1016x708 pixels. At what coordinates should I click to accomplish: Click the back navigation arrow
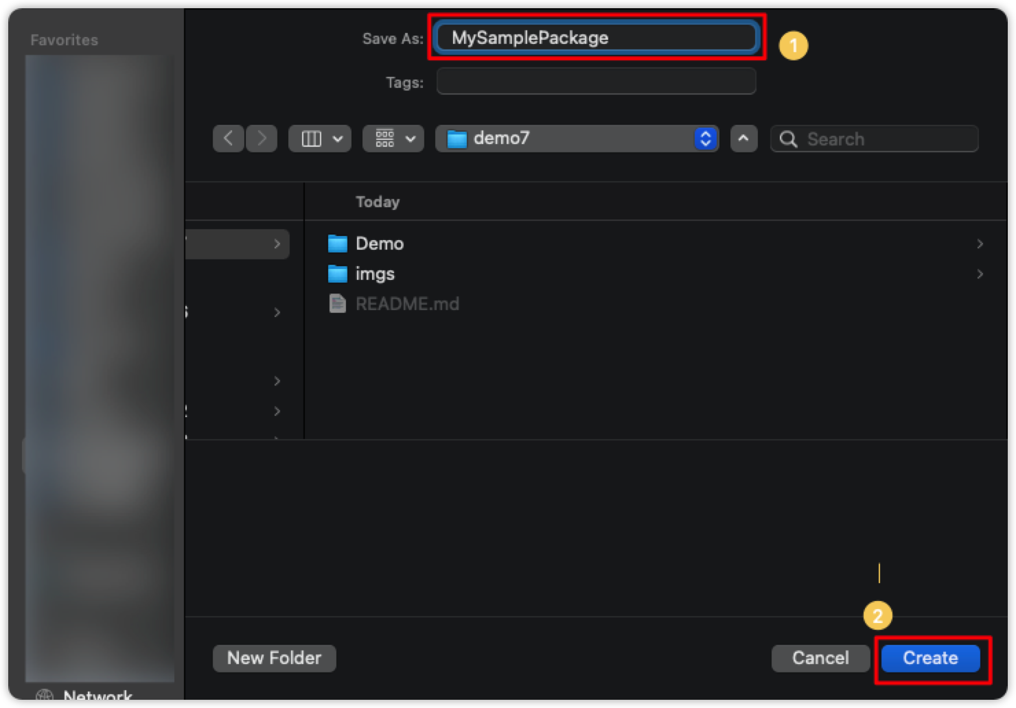point(229,139)
